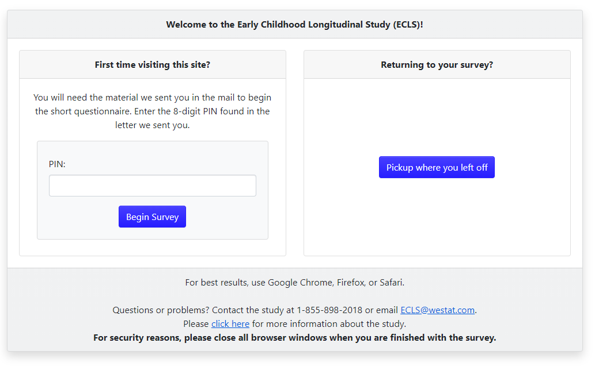
Task: Click the "PIN:" field label
Action: tap(58, 164)
